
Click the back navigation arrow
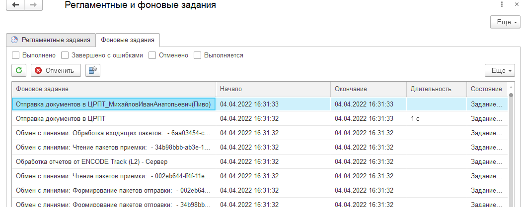click(x=15, y=5)
